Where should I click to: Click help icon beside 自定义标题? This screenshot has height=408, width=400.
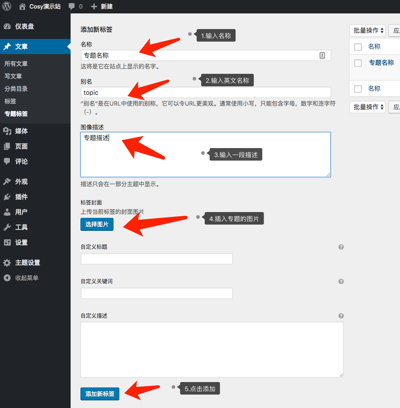coord(341,247)
